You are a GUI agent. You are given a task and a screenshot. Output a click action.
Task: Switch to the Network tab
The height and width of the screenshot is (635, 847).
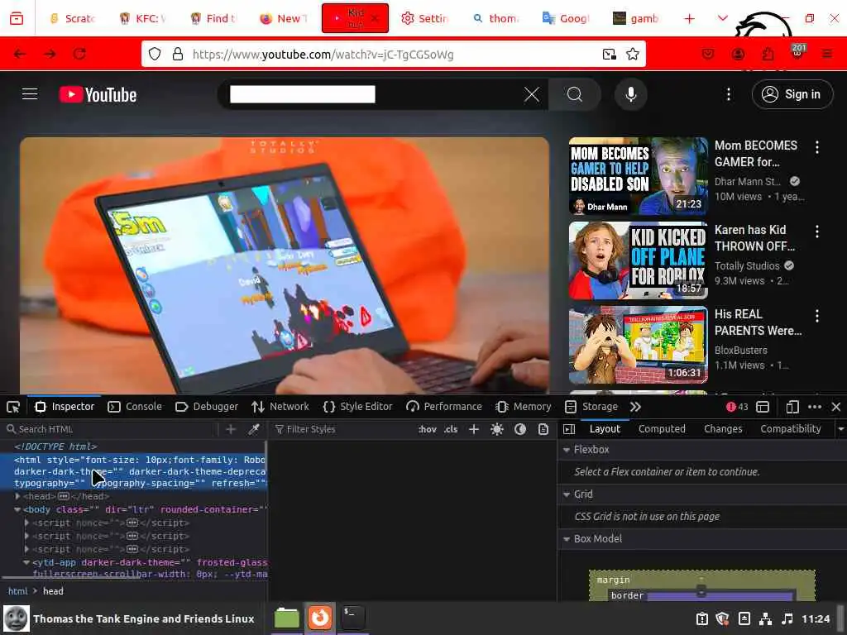click(280, 407)
